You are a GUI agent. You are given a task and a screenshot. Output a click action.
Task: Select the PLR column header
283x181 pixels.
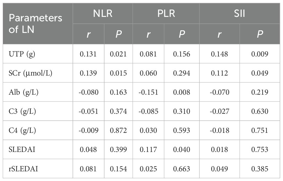tap(166, 13)
